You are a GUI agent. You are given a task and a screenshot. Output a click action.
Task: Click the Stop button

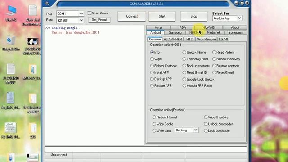coord(194,16)
